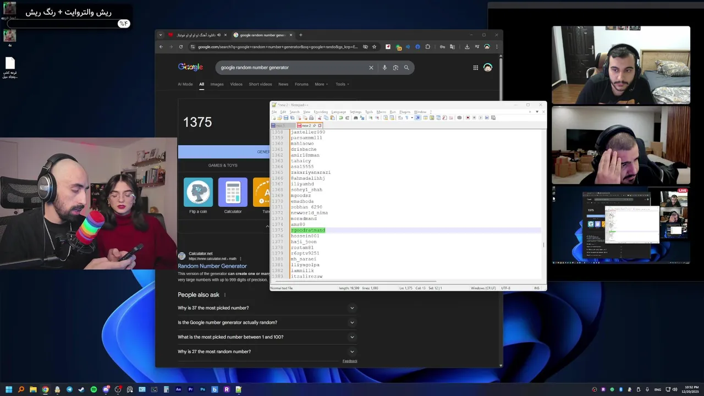Click the New file icon in Notepad++ toolbar
704x396 pixels.
coord(273,118)
